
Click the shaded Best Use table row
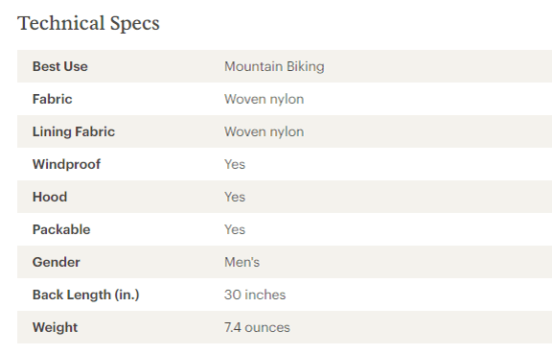coord(285,66)
